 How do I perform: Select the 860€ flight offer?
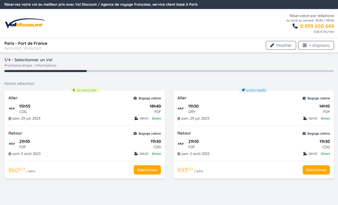click(x=147, y=170)
